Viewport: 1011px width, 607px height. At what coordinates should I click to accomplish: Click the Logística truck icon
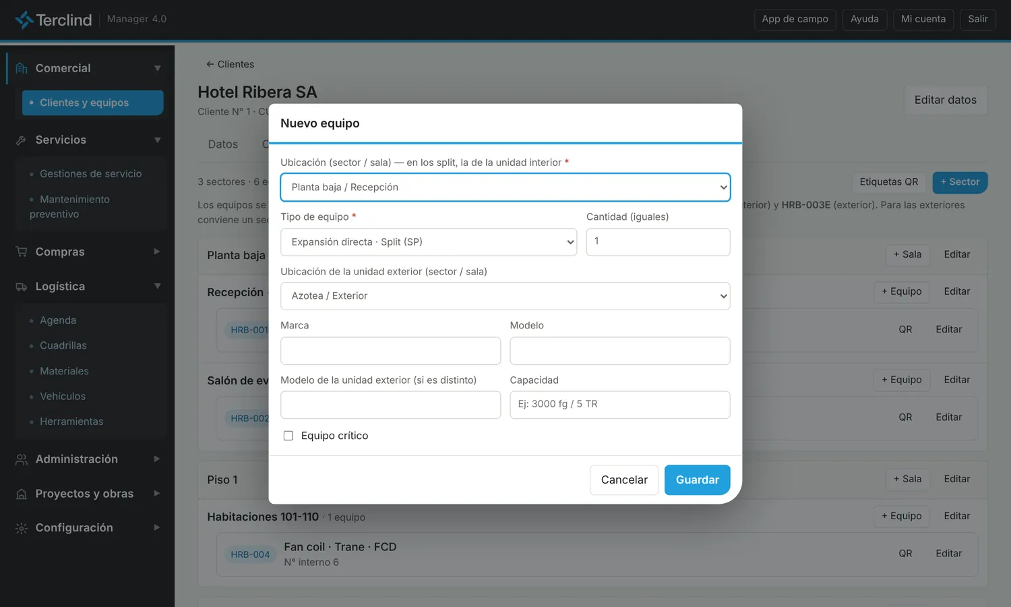(x=22, y=287)
